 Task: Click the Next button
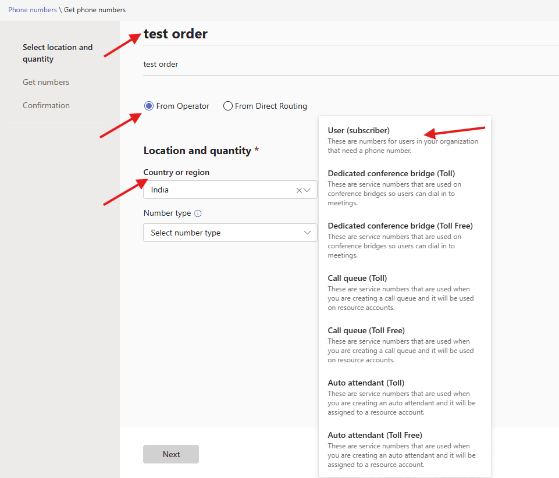point(171,454)
